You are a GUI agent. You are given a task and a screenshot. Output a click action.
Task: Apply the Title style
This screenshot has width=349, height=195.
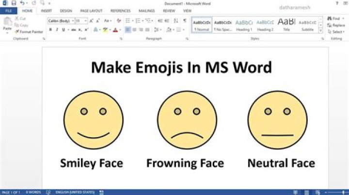[x=286, y=25]
